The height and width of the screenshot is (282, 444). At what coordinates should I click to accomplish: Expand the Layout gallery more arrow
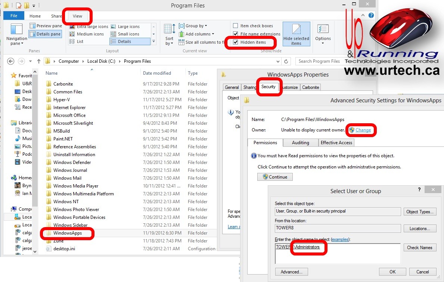154,42
